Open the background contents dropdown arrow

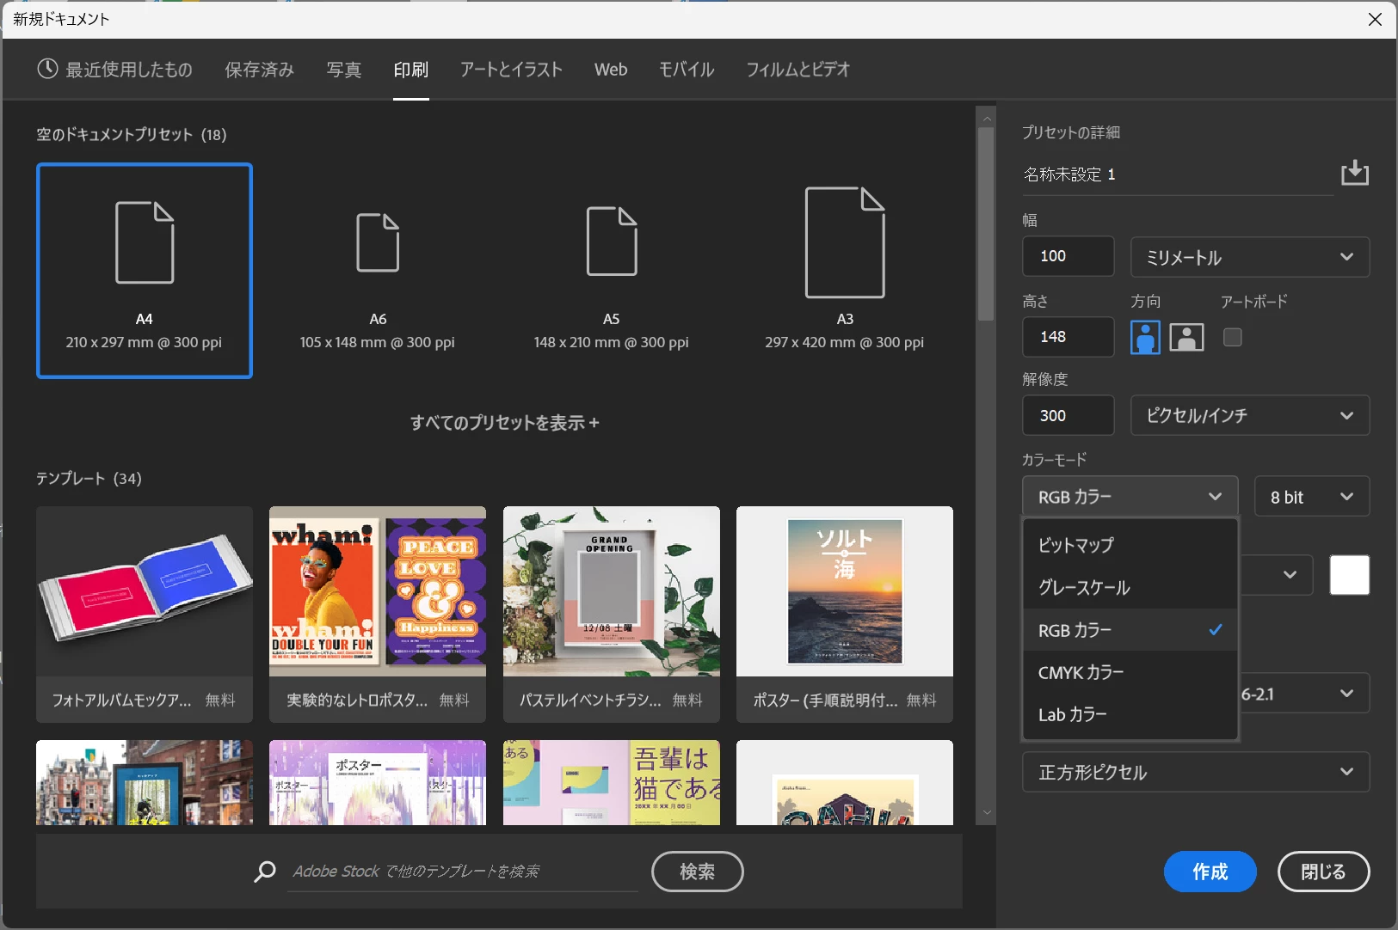point(1289,575)
